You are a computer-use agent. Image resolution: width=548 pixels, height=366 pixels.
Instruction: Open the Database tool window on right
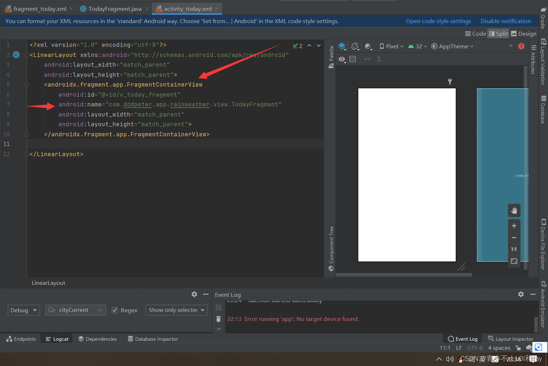pyautogui.click(x=543, y=110)
